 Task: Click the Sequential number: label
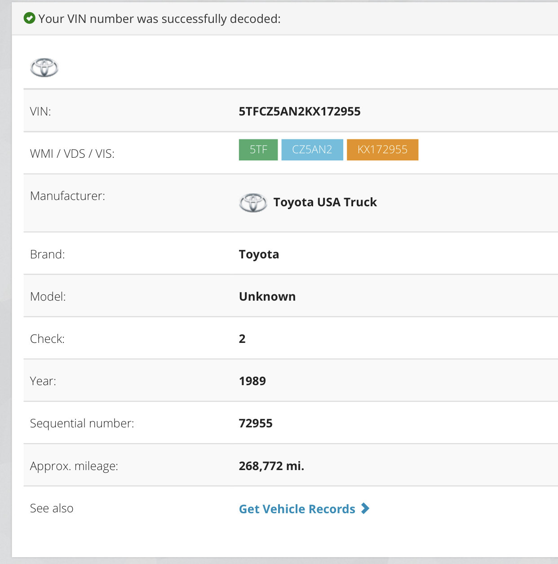[82, 423]
